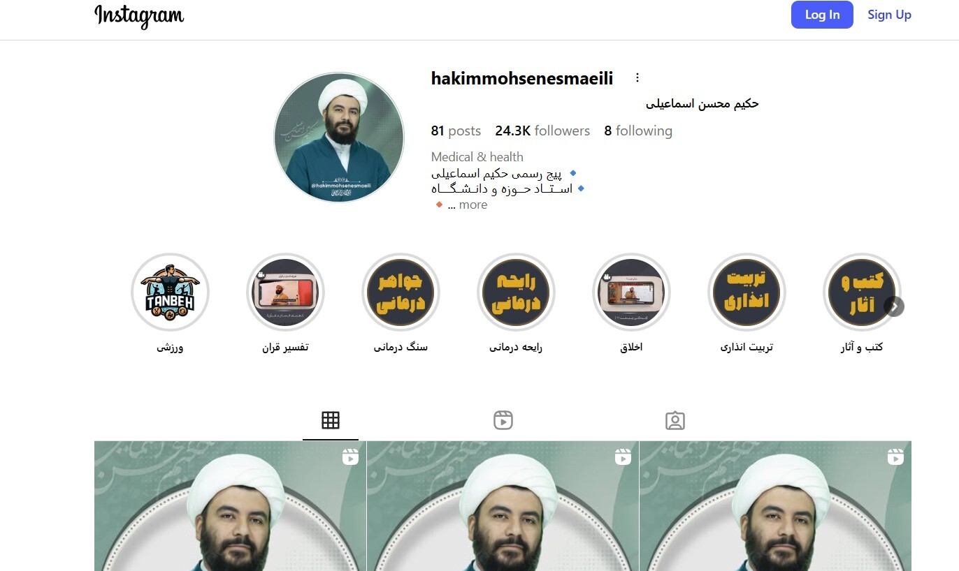Open the three-dot options menu beside username
Screen dimensions: 959x571
637,77
